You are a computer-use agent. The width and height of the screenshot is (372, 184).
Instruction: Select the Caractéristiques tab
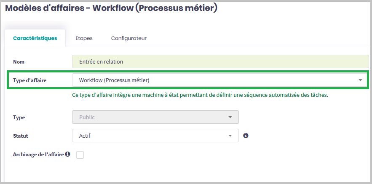35,38
